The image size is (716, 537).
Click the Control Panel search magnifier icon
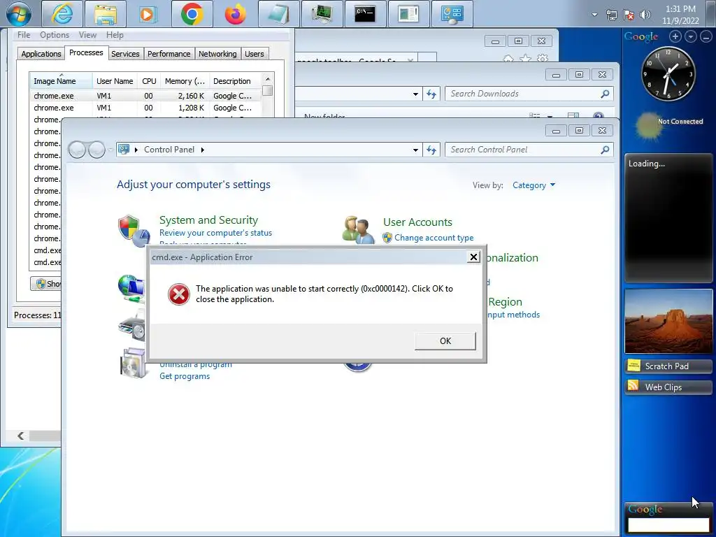(605, 150)
